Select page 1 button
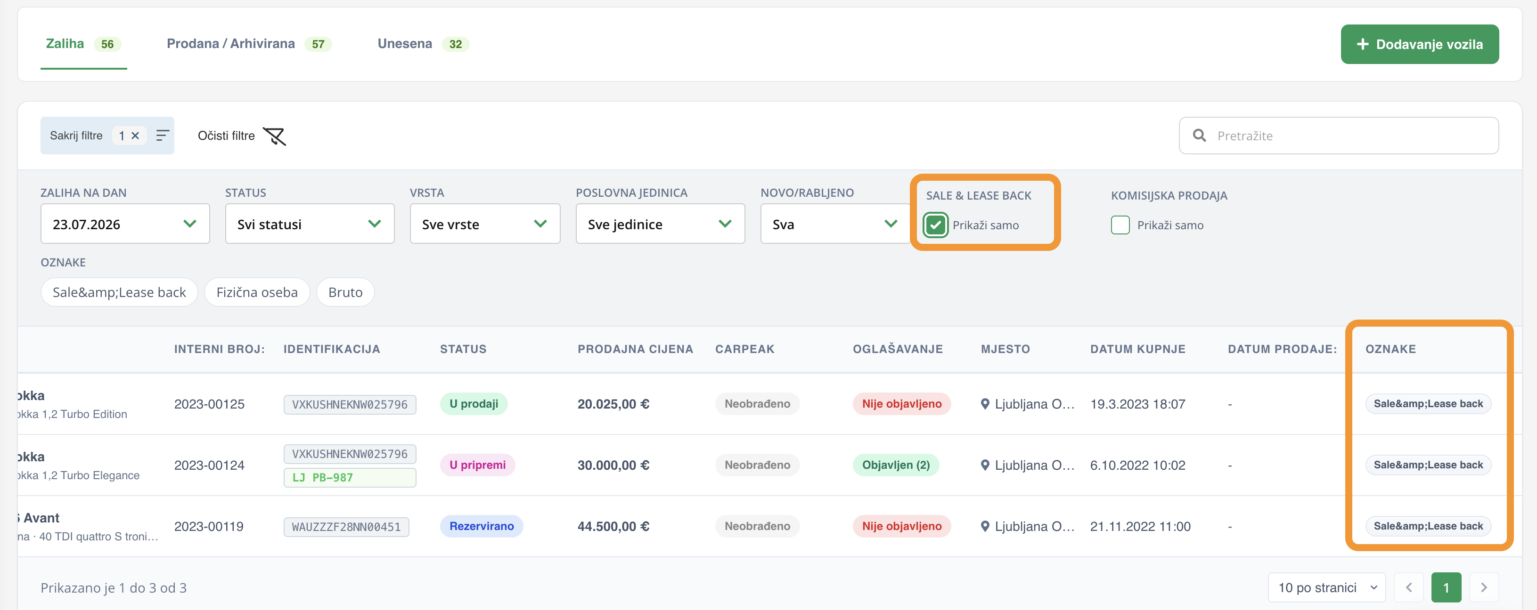This screenshot has width=1537, height=610. pyautogui.click(x=1447, y=587)
